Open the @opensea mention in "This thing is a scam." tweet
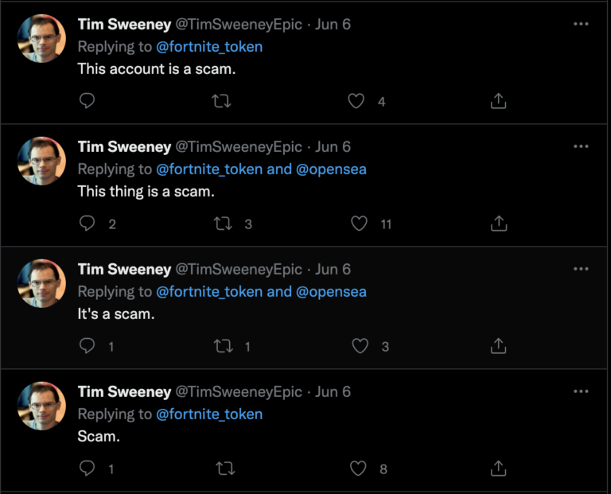The image size is (611, 494). pyautogui.click(x=331, y=169)
